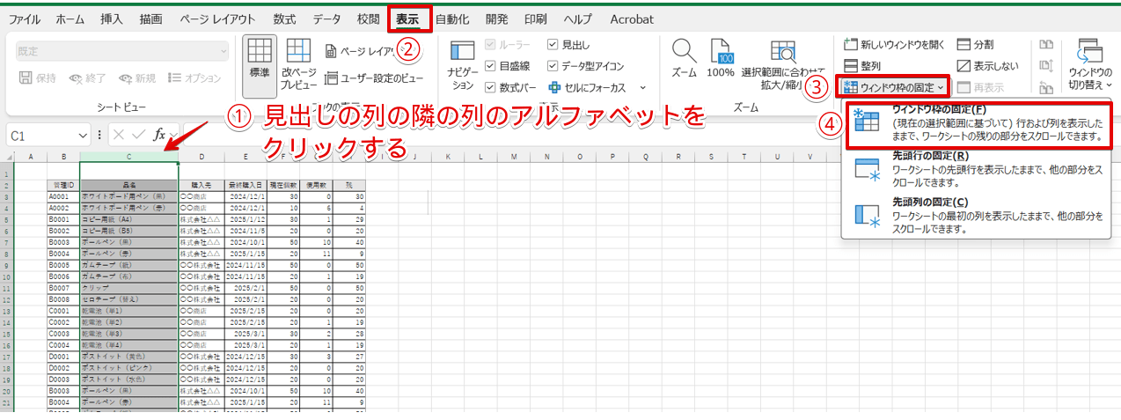This screenshot has width=1121, height=420.
Task: Open ユーザー設定のビュー custom views
Action: tap(374, 79)
